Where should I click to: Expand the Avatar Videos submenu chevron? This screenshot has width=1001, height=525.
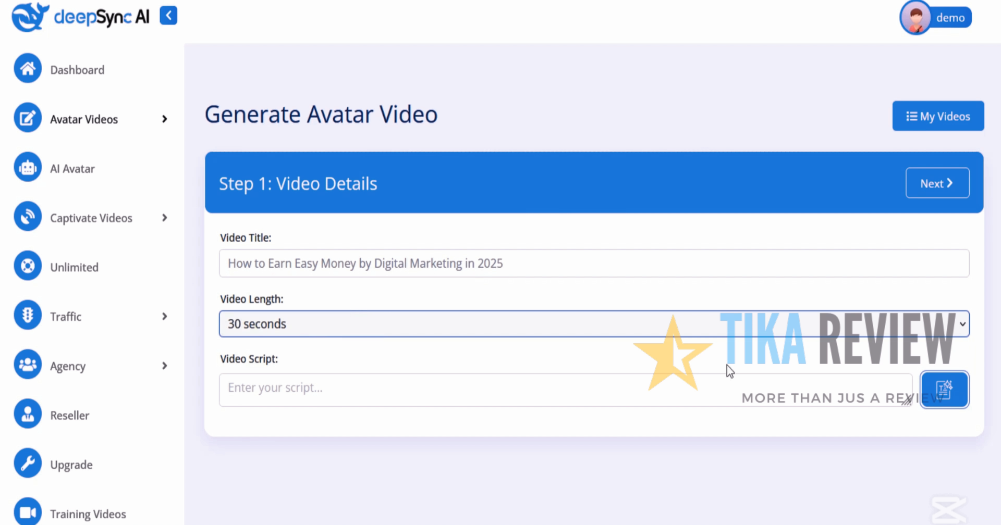click(165, 119)
